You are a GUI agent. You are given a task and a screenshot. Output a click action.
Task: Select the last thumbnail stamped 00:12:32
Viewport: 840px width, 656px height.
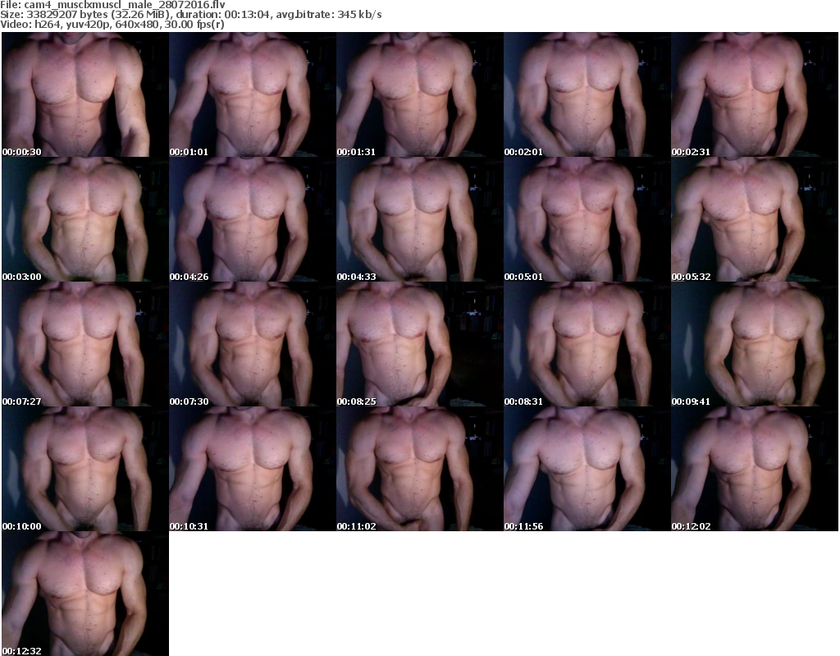(85, 594)
